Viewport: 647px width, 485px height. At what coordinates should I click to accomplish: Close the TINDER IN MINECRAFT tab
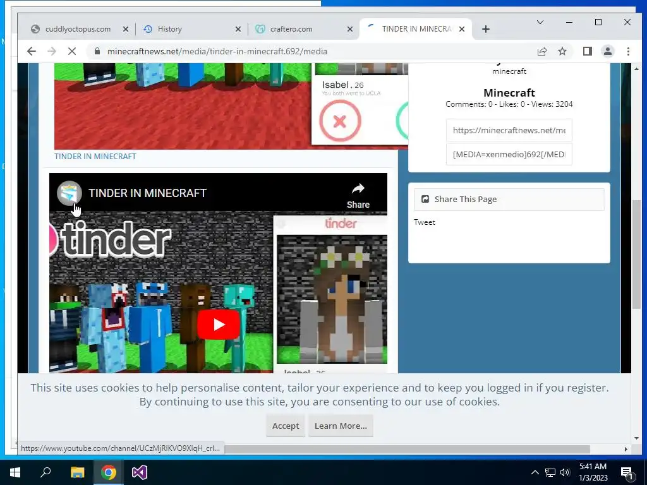[x=462, y=29]
